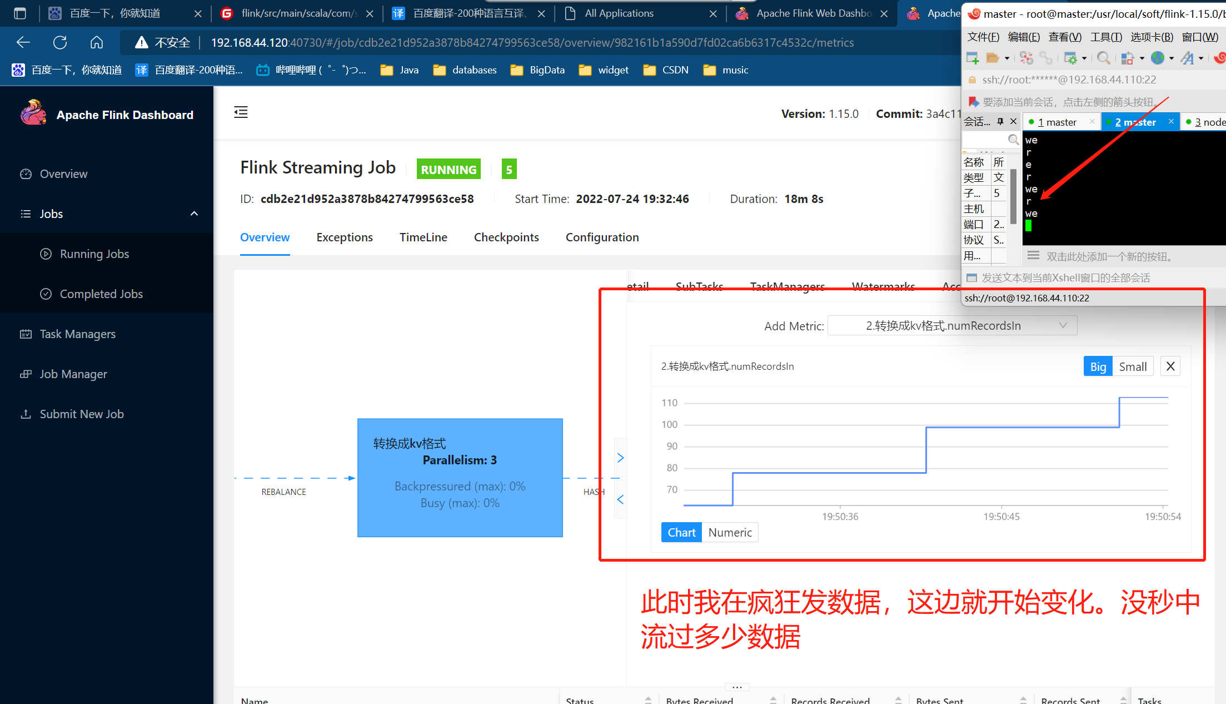Collapse the Jobs sidebar menu
This screenshot has height=704, width=1226.
coord(194,214)
